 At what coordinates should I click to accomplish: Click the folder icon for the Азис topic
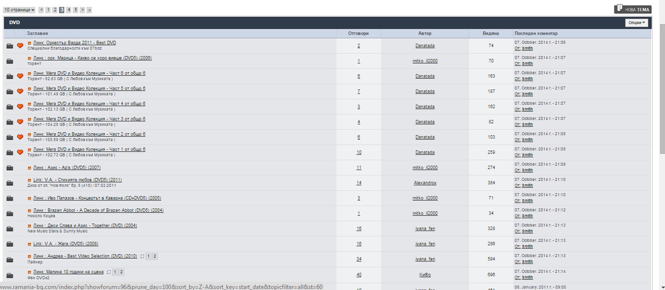(x=9, y=168)
